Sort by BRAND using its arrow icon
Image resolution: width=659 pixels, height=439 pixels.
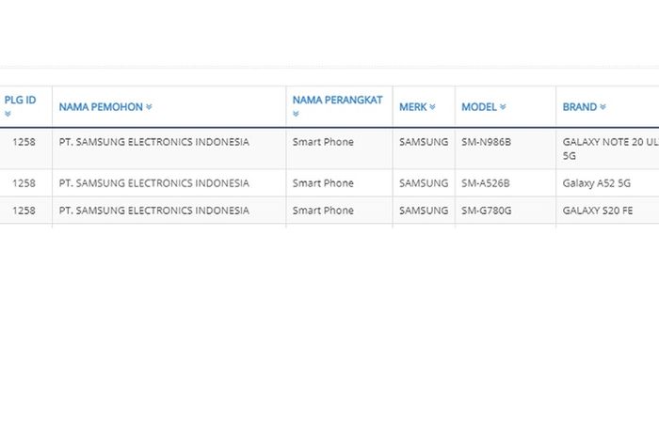[603, 107]
